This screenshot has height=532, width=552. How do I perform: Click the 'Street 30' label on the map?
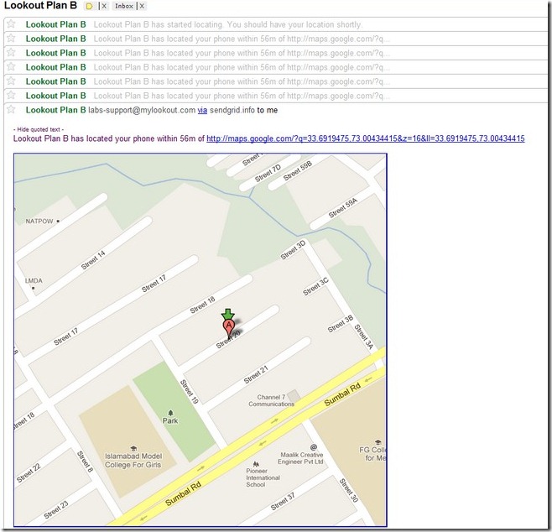[348, 490]
